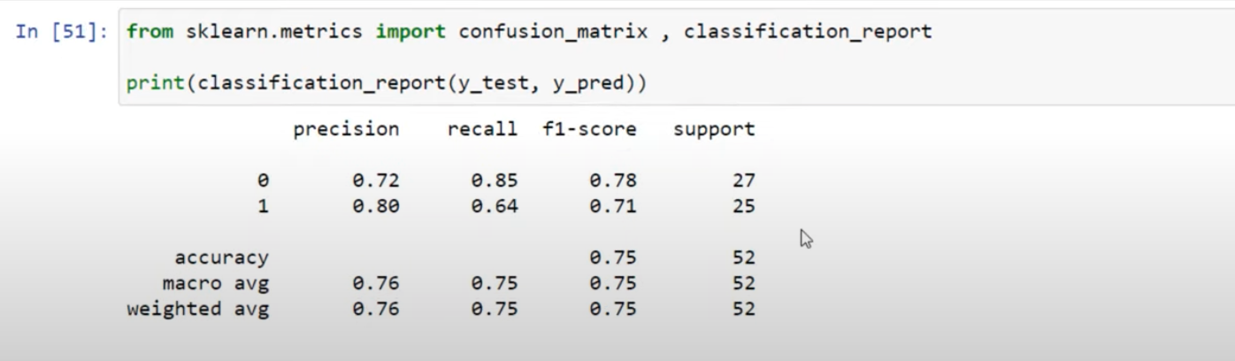Image resolution: width=1235 pixels, height=361 pixels.
Task: Click the class 1 recall value 0.64
Action: click(494, 206)
